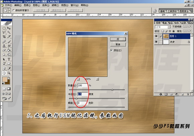The width and height of the screenshot is (194, 136).
Task: Open the Layers panel flyout menu
Action: pyautogui.click(x=192, y=22)
